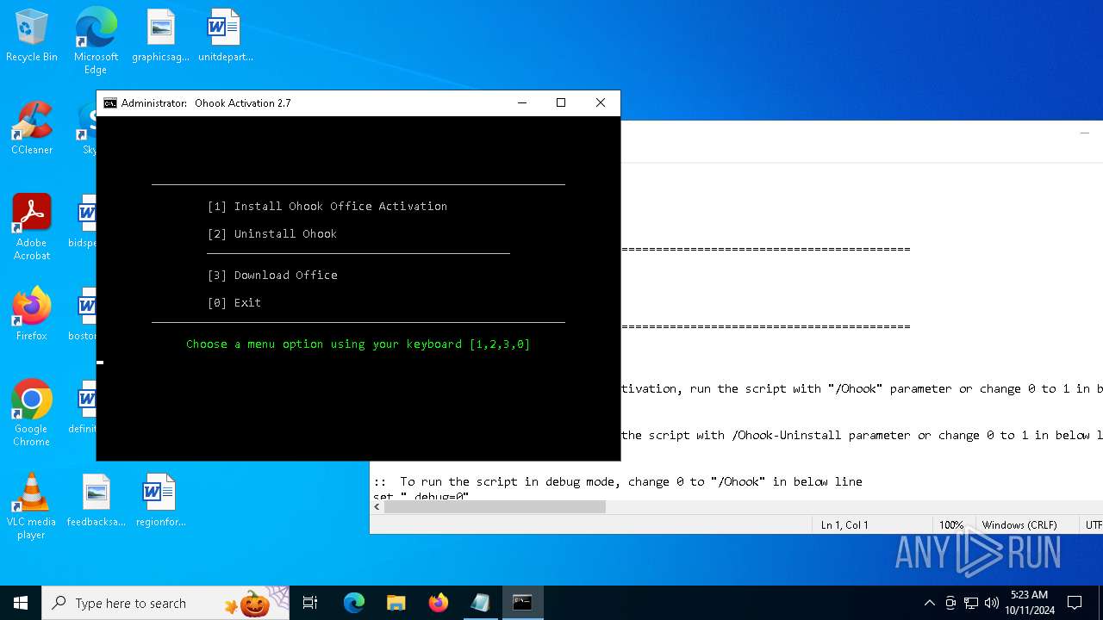The image size is (1103, 620).
Task: Launch the Firefox desktop shortcut
Action: [32, 314]
